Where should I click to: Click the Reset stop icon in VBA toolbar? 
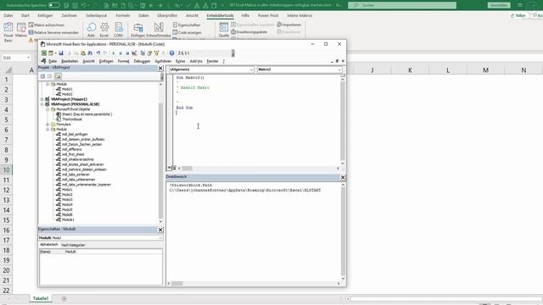(x=127, y=53)
